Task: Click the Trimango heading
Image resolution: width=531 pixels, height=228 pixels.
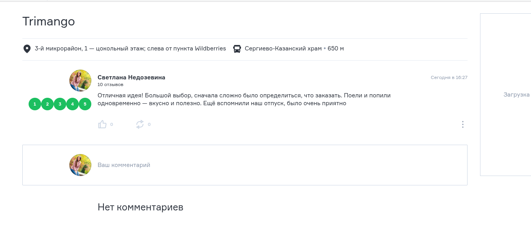Action: point(49,22)
